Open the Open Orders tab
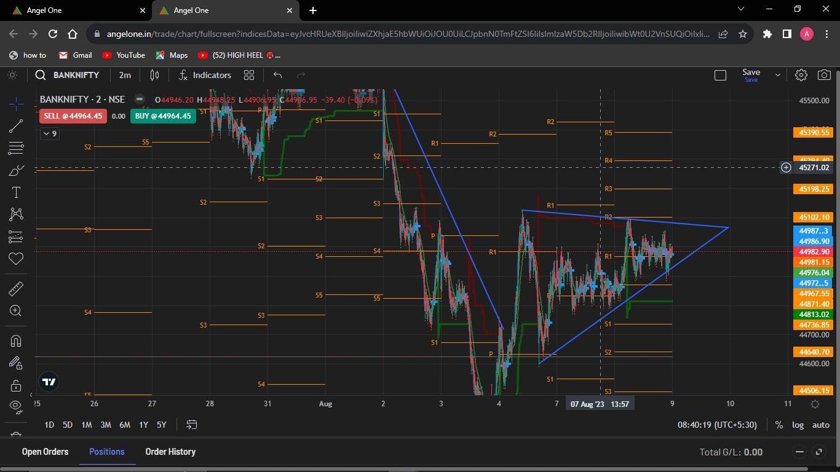 [x=45, y=452]
